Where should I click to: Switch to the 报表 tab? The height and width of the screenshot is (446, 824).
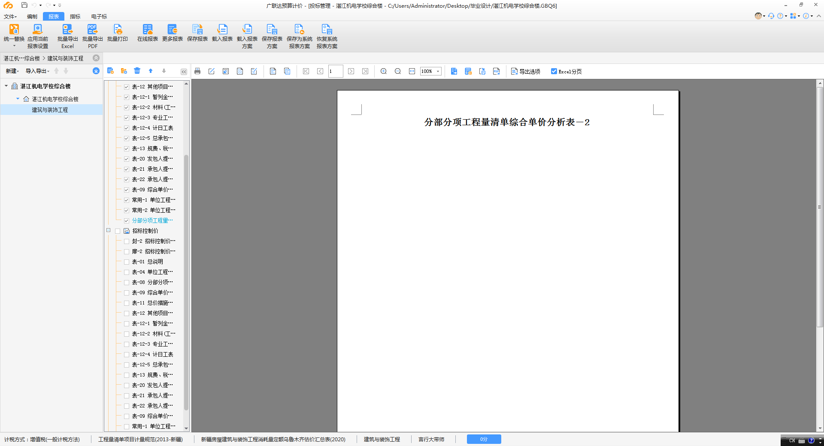tap(54, 16)
